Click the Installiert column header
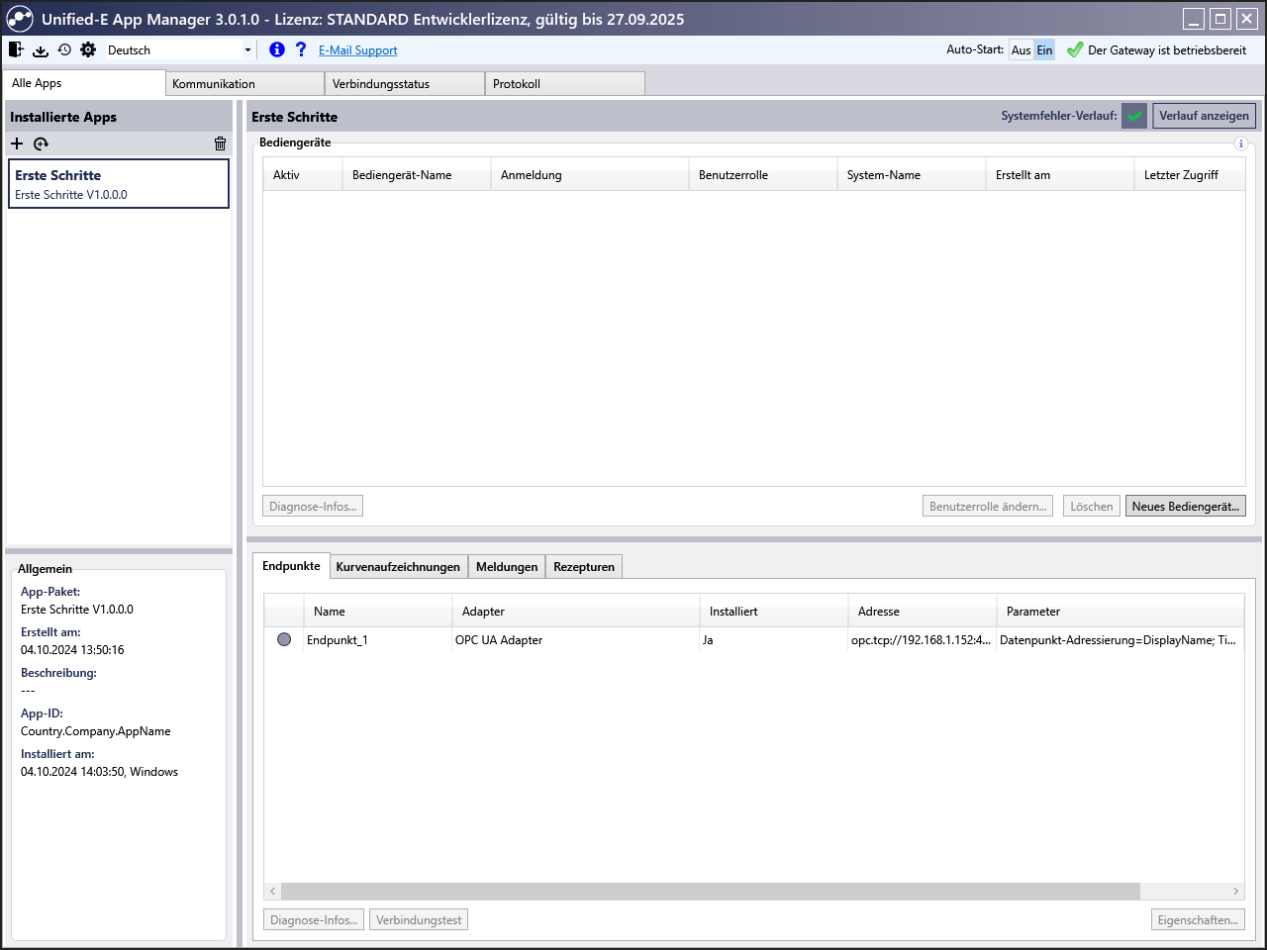 click(774, 611)
